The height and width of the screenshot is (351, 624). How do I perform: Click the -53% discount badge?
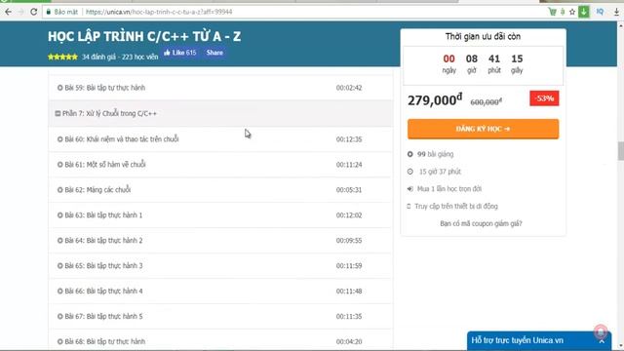[x=544, y=98]
